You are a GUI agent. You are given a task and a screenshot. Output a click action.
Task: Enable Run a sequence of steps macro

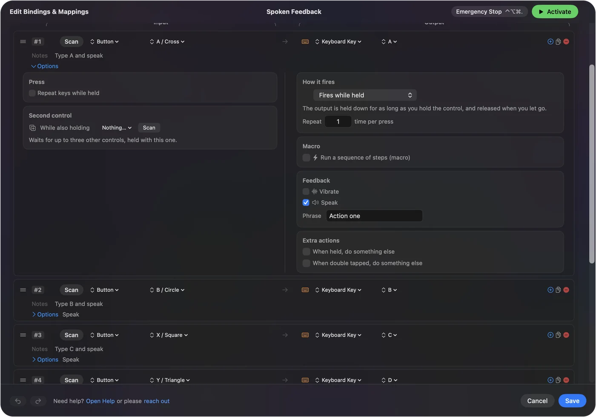click(307, 158)
